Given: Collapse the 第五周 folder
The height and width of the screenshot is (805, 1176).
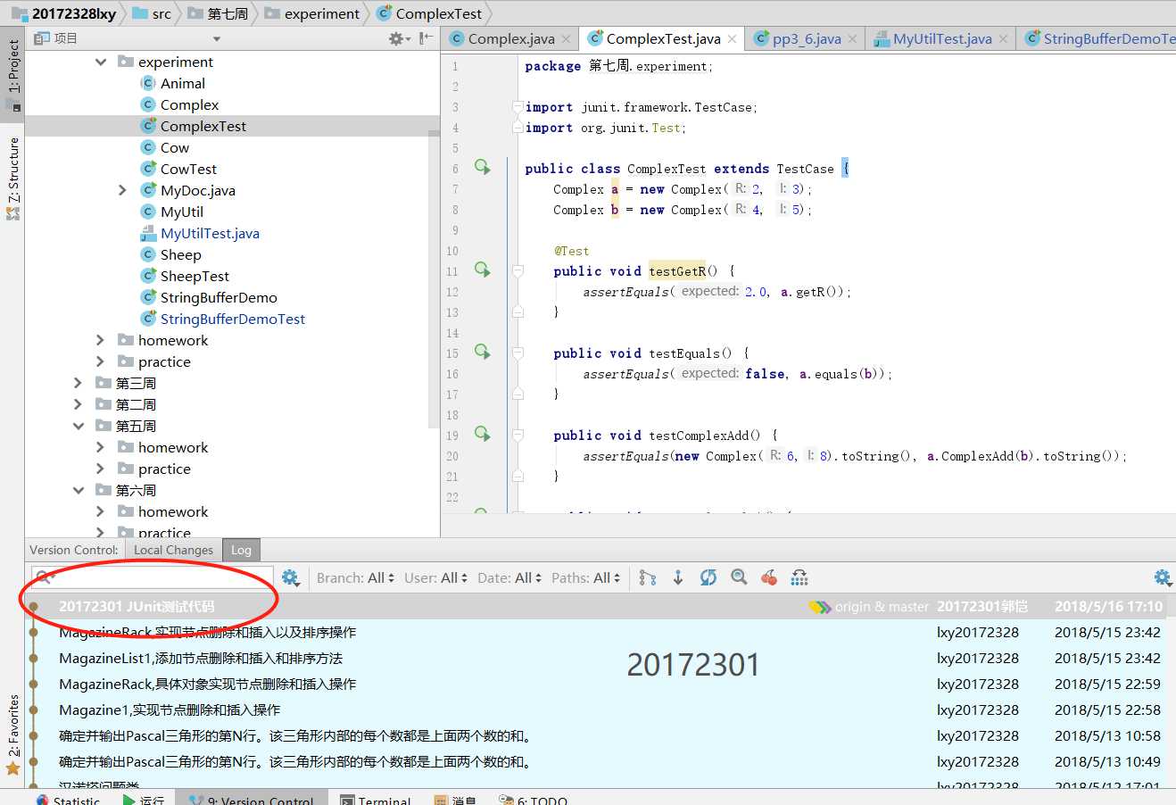Looking at the screenshot, I should 79,426.
